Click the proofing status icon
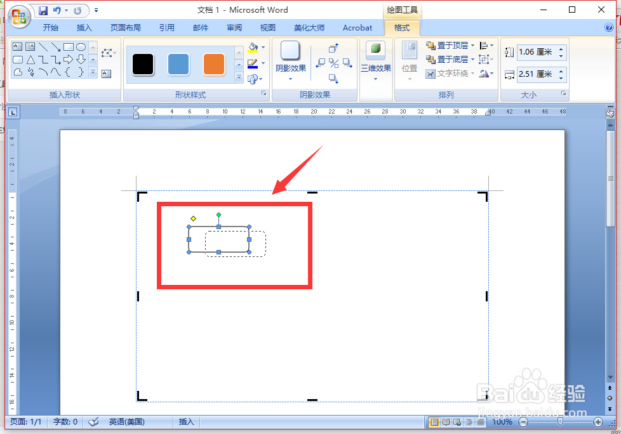Image resolution: width=621 pixels, height=434 pixels. click(x=93, y=422)
